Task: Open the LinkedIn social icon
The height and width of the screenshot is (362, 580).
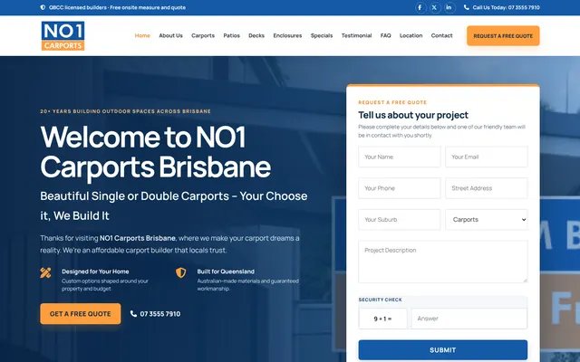Action: (449, 7)
